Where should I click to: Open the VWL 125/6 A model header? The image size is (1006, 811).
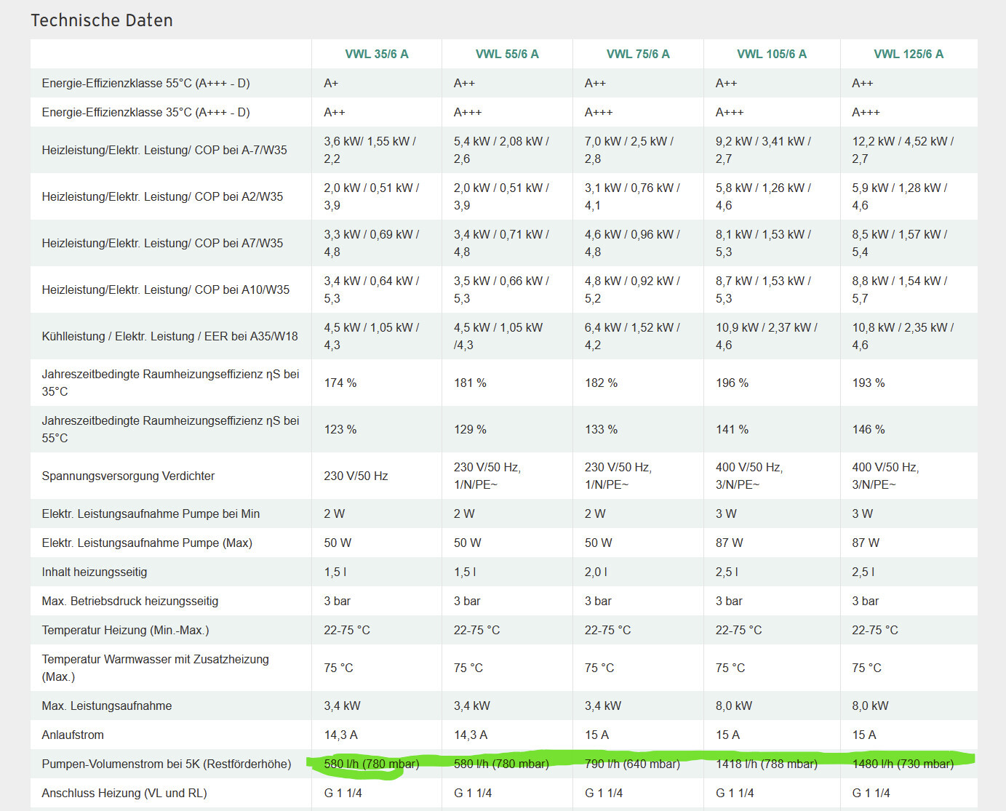pos(908,54)
